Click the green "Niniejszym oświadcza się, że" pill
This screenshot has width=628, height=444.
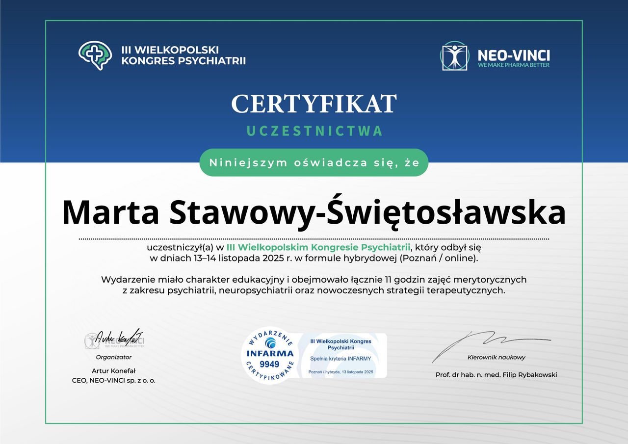click(314, 163)
